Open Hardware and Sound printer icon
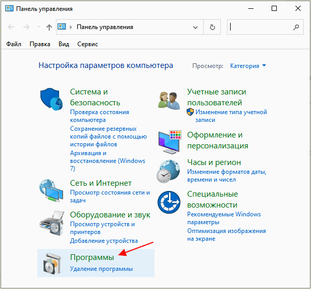311x289 pixels. [x=52, y=223]
